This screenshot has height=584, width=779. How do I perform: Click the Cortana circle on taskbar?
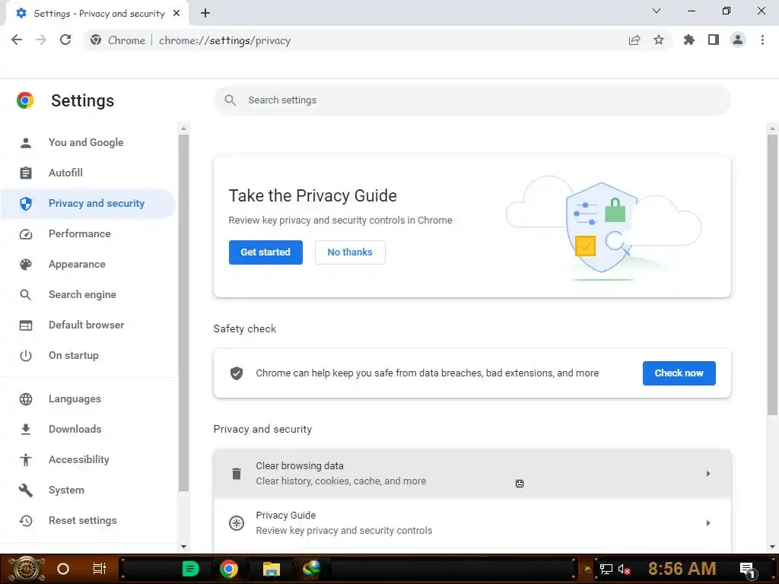63,569
